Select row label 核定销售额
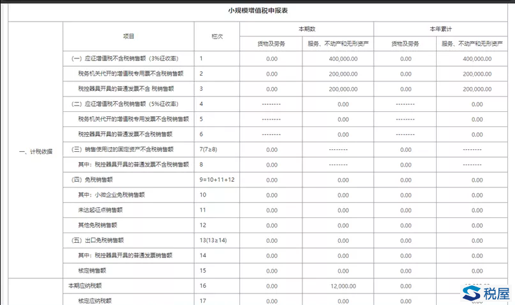Viewport: 515px width, 305px height. [x=92, y=271]
